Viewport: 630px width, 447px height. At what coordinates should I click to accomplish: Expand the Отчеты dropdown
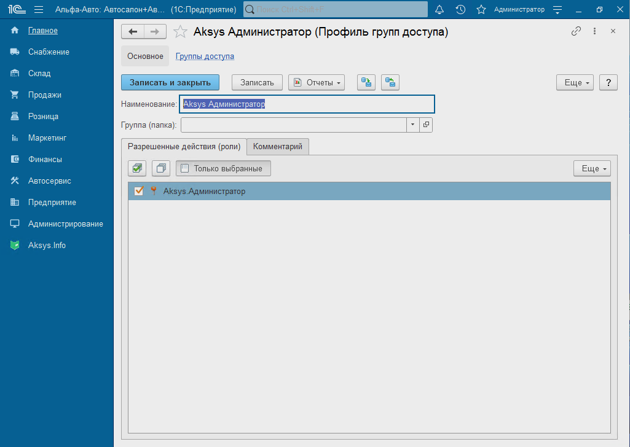click(x=317, y=82)
